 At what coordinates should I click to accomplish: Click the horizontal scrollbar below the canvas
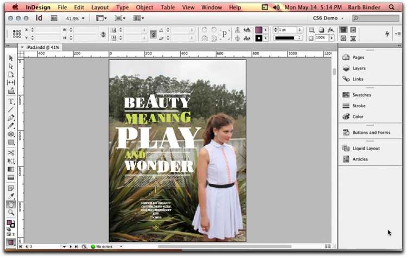(225, 246)
